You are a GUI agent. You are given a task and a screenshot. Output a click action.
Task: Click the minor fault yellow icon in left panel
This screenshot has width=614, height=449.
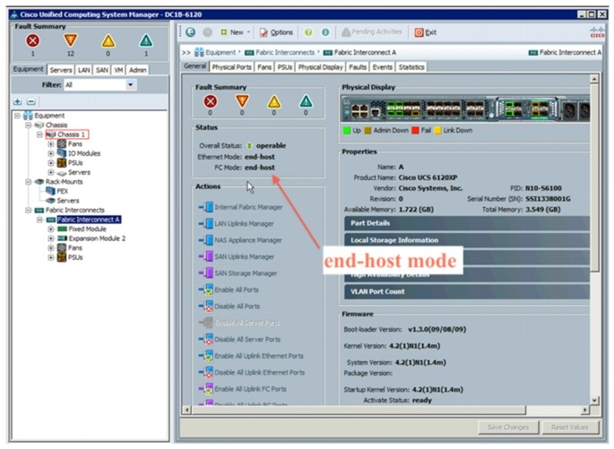tap(108, 40)
